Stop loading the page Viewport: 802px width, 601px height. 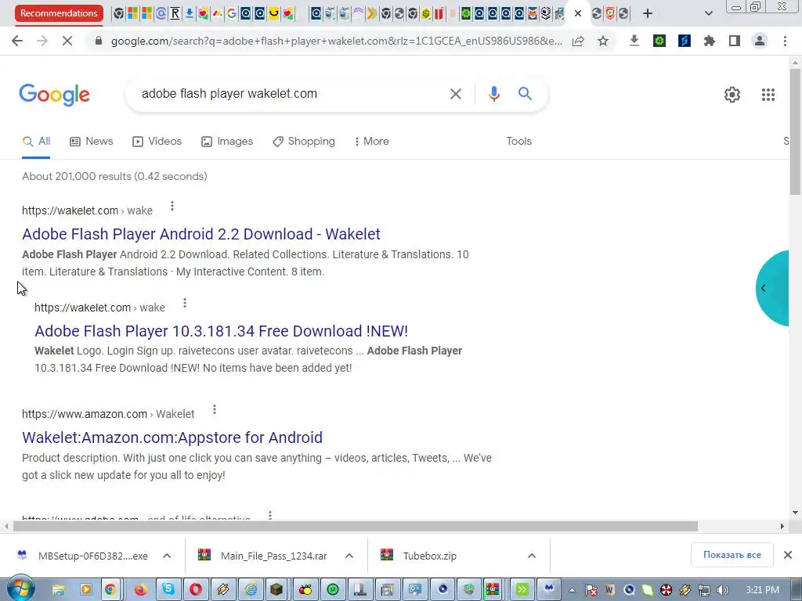pyautogui.click(x=67, y=41)
